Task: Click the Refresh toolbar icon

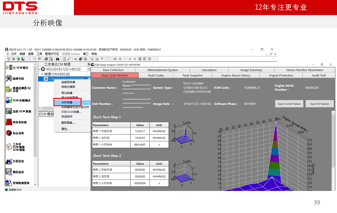Action: point(64,59)
